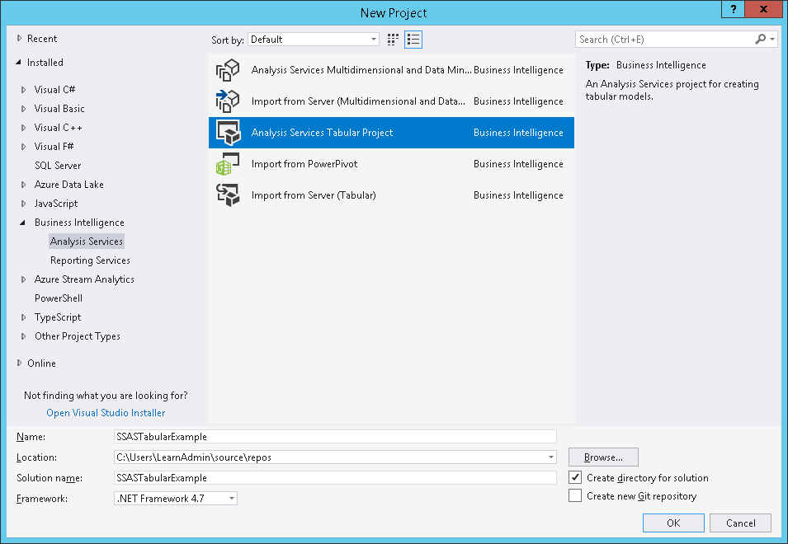Expand the Online category
The image size is (788, 544).
19,363
